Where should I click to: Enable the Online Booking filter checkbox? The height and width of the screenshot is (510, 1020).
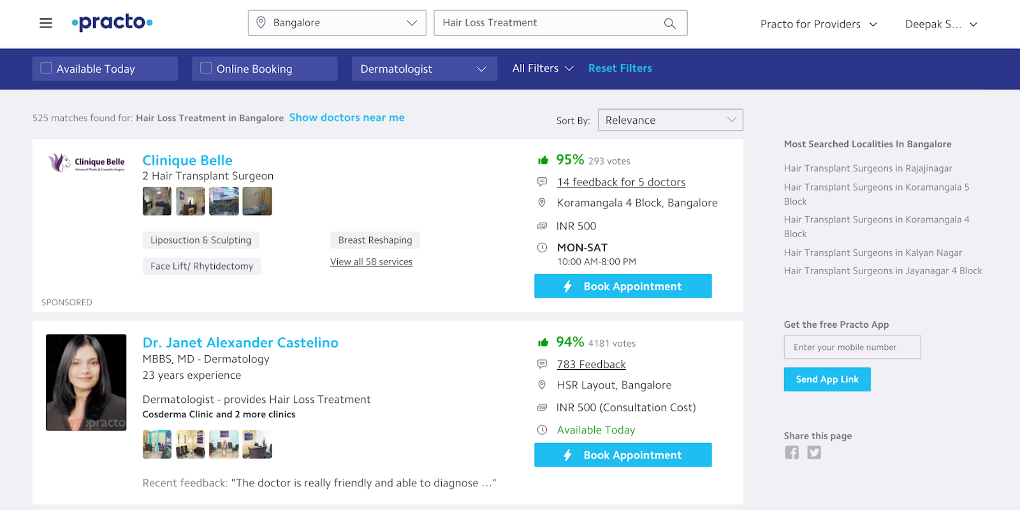tap(206, 68)
